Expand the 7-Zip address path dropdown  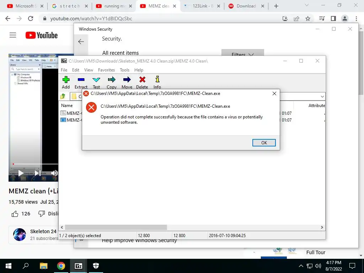point(322,96)
